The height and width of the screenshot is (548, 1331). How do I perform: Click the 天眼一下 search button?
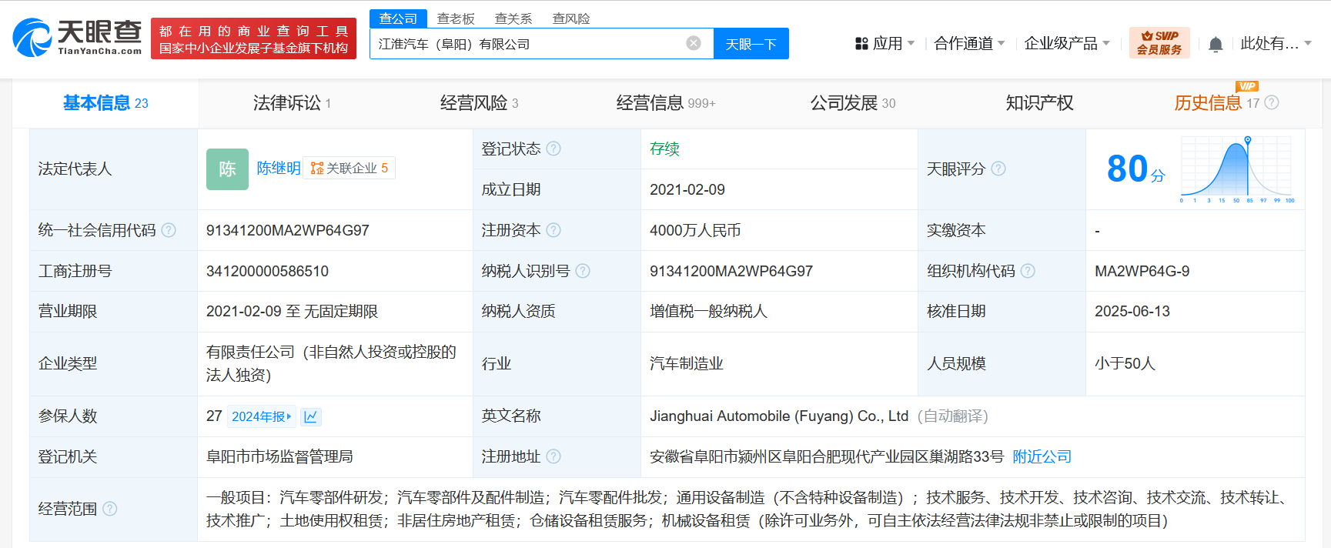click(751, 44)
